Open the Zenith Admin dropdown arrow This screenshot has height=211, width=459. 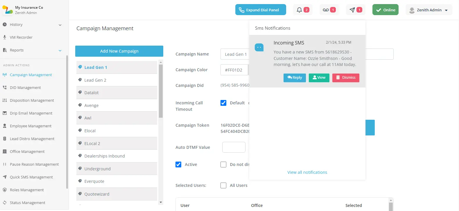446,10
